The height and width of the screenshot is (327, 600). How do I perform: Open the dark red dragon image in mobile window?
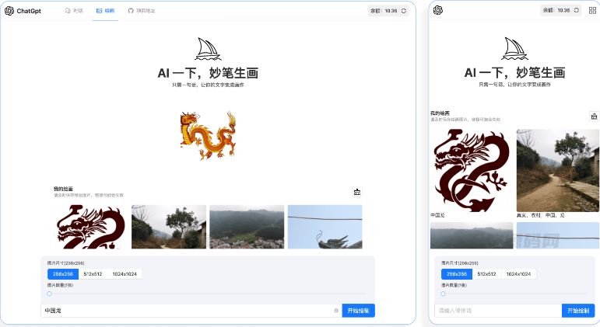click(x=472, y=170)
